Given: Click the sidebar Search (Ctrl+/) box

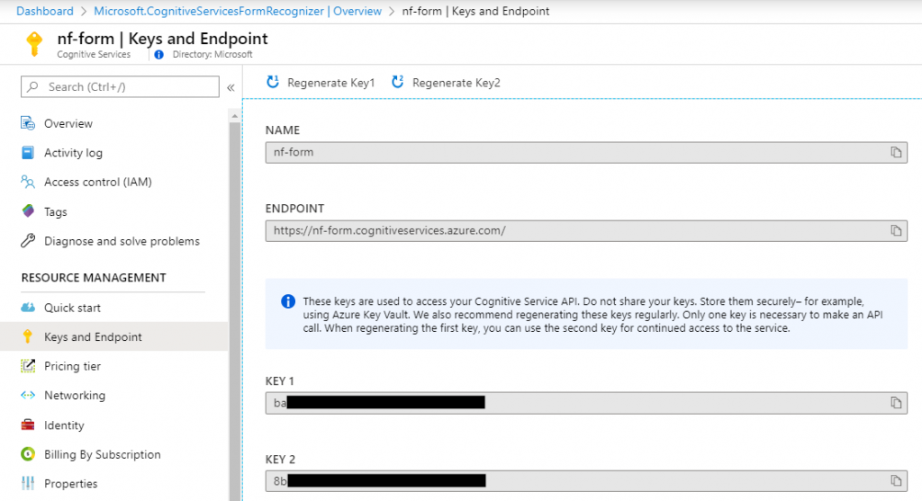Looking at the screenshot, I should 120,87.
